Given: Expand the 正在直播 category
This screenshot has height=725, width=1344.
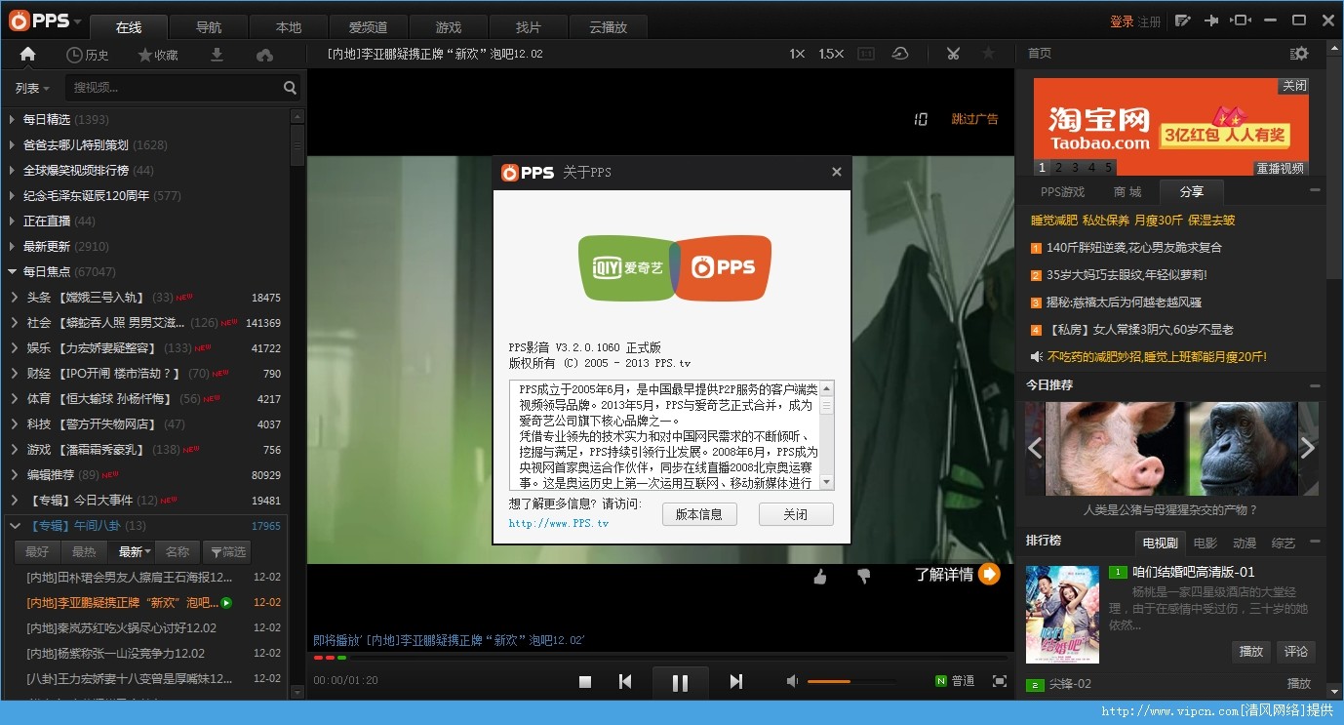Looking at the screenshot, I should 12,221.
